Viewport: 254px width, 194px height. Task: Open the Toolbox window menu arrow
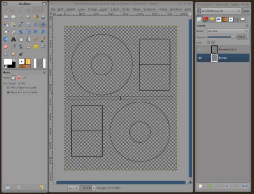tap(5, 4)
